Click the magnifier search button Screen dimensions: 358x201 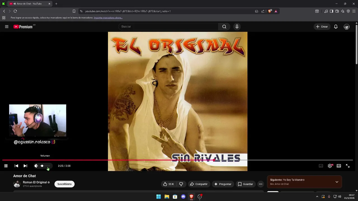[224, 27]
